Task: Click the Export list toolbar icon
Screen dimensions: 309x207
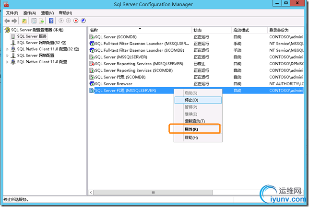Action: [x=41, y=21]
